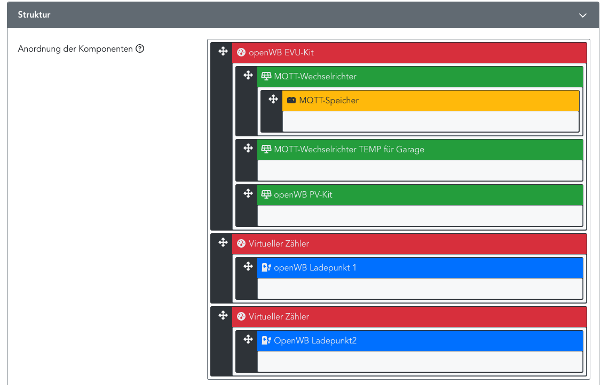Grab move handle of MQTT-Wechselrichter TEMP für Garage
The image size is (601, 385).
[x=248, y=148]
